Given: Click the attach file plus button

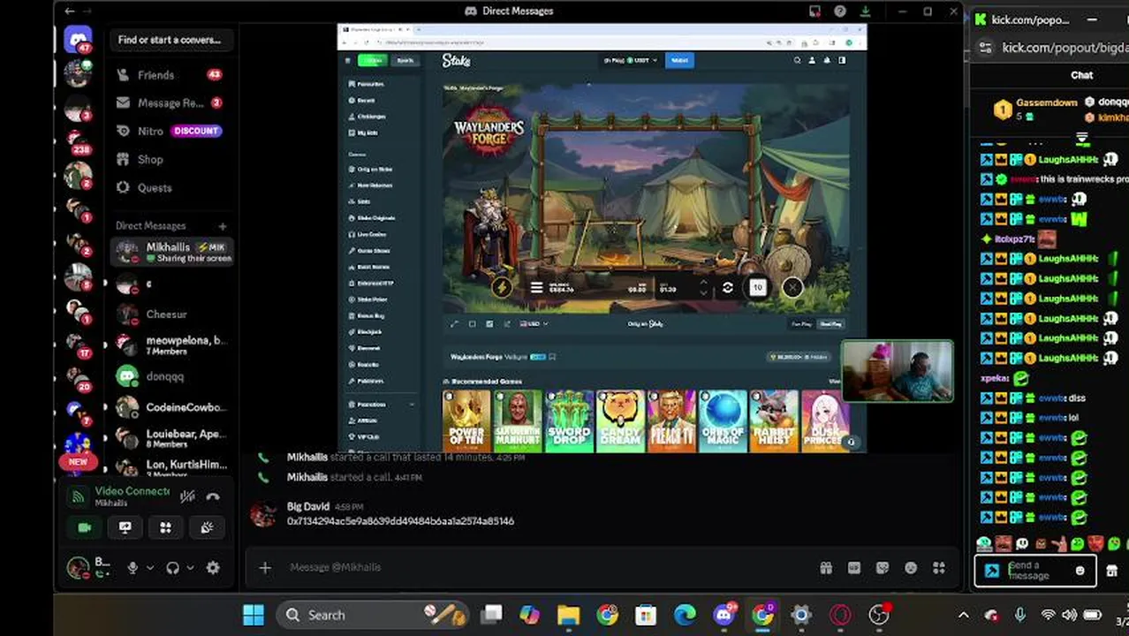Looking at the screenshot, I should [265, 568].
